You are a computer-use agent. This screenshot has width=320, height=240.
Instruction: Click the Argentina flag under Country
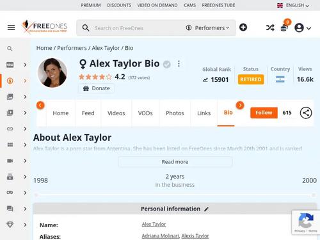(280, 79)
